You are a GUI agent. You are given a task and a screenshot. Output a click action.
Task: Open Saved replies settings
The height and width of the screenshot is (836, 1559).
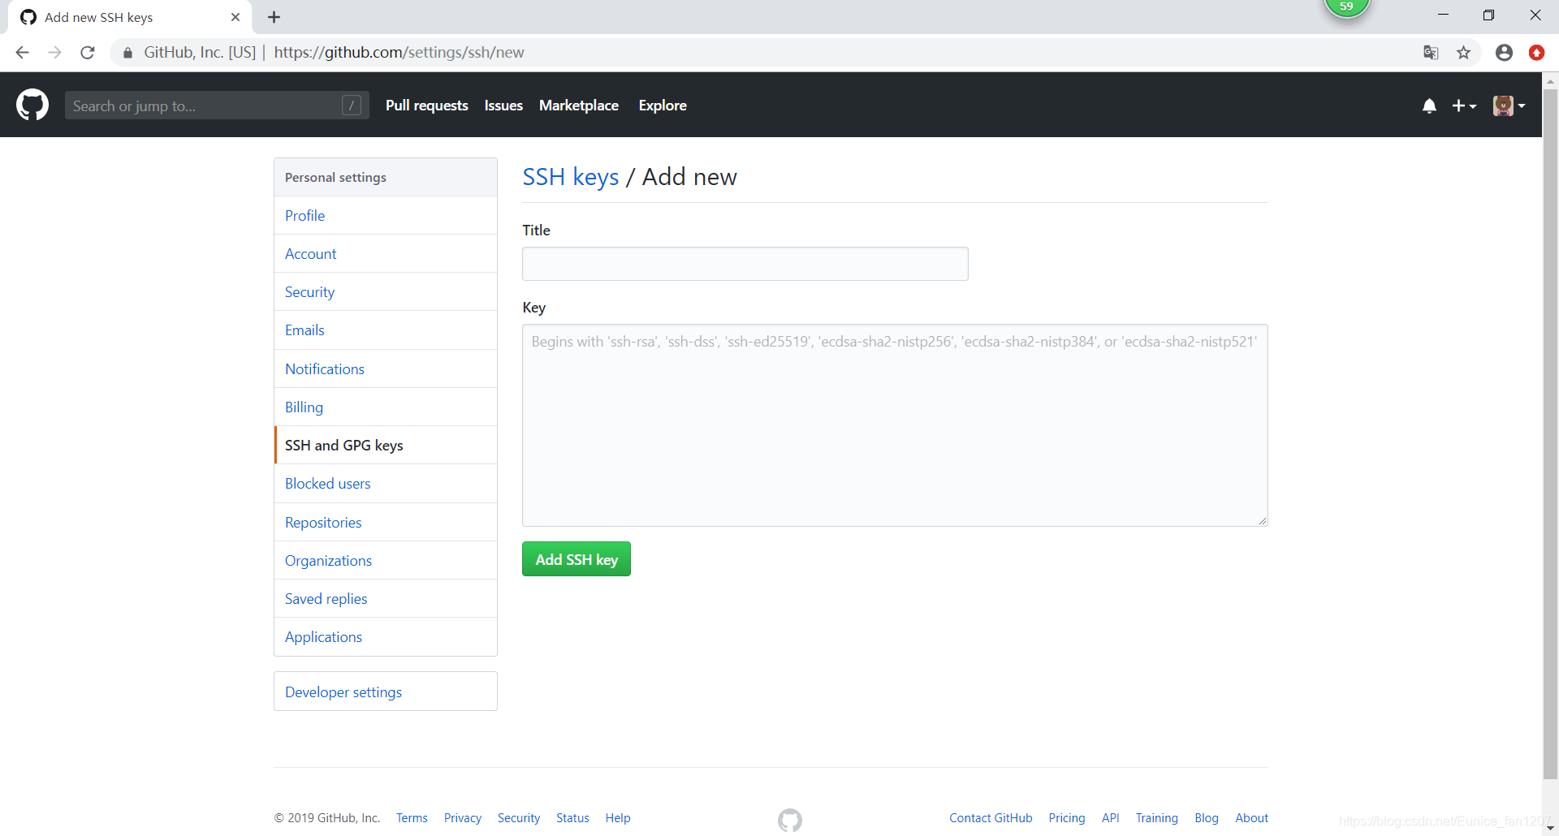(x=386, y=598)
